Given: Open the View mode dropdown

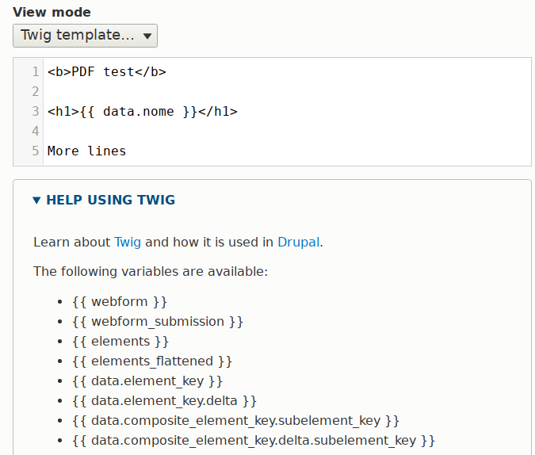Looking at the screenshot, I should click(x=85, y=36).
